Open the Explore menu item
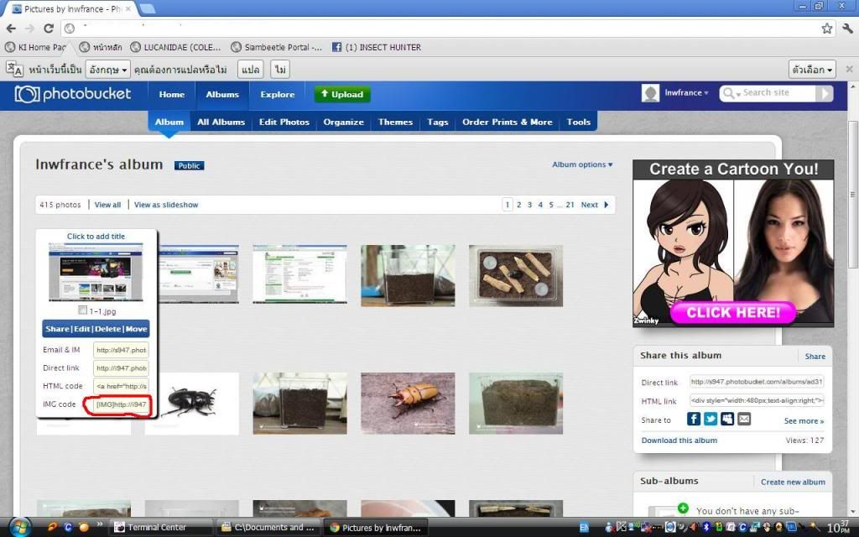 (x=277, y=95)
